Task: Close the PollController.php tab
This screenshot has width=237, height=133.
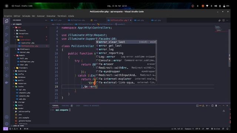Action: click(131, 20)
